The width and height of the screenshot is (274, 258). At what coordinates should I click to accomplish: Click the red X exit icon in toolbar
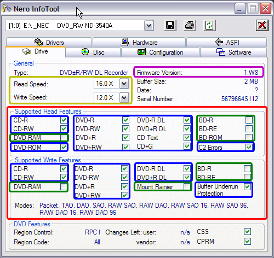pyautogui.click(x=262, y=25)
